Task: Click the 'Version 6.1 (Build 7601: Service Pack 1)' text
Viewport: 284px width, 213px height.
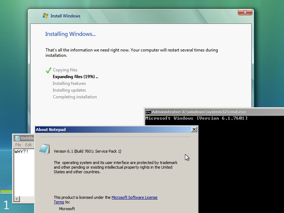Action: (87, 151)
